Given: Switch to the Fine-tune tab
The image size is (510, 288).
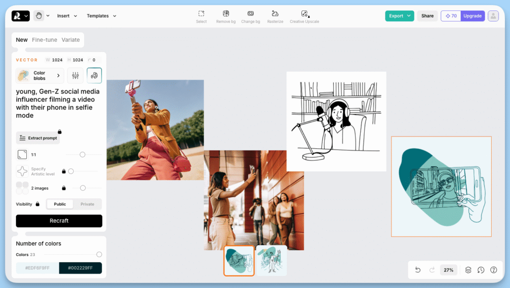Looking at the screenshot, I should (x=44, y=40).
